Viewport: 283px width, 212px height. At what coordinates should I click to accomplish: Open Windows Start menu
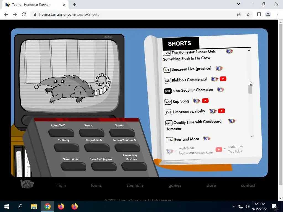click(x=7, y=206)
